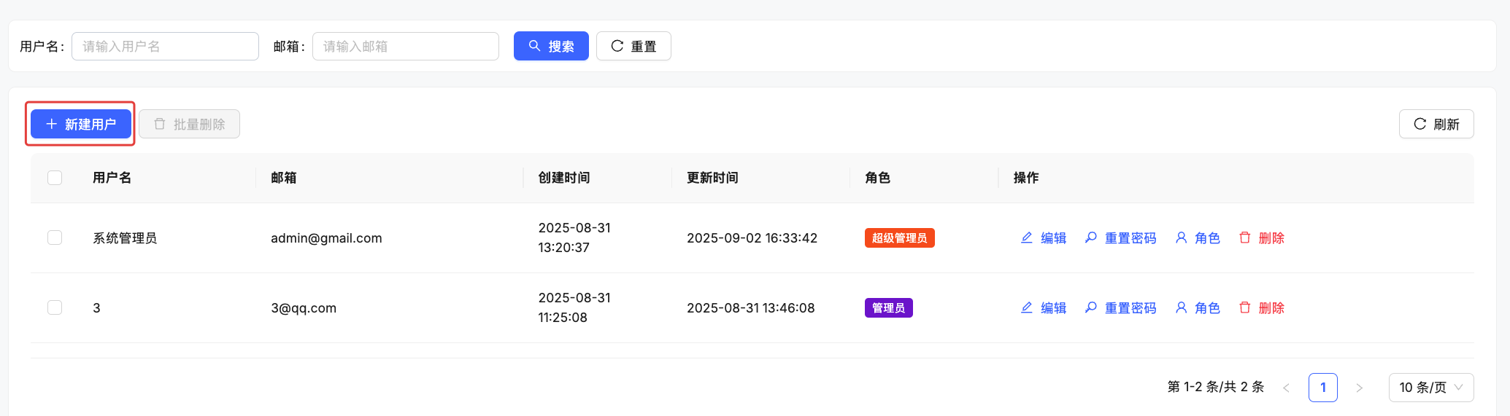1510x416 pixels.
Task: Select page number 1 in pagination
Action: click(x=1322, y=387)
